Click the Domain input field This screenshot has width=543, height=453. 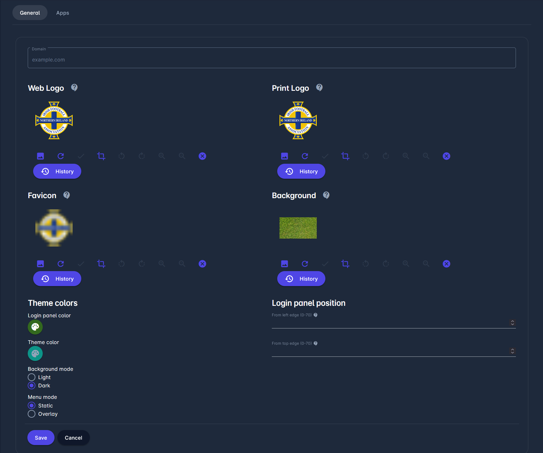(271, 60)
